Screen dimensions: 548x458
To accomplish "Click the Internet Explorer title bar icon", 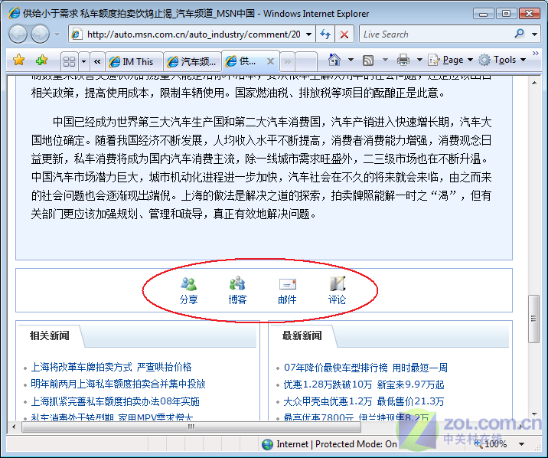I will [15, 13].
